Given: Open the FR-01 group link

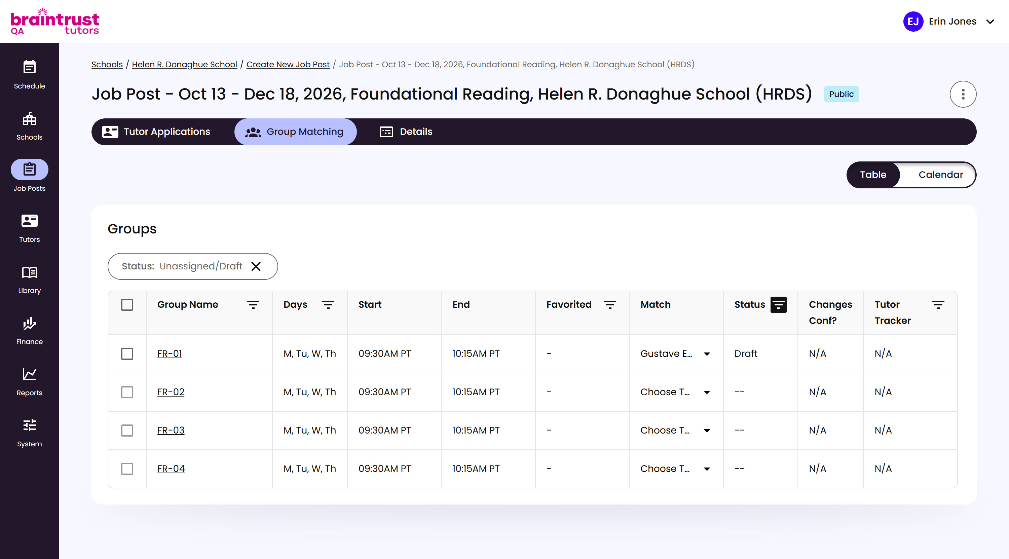Looking at the screenshot, I should pyautogui.click(x=170, y=354).
